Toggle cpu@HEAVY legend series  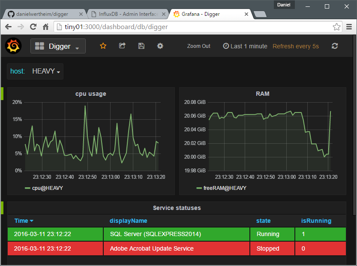click(47, 188)
